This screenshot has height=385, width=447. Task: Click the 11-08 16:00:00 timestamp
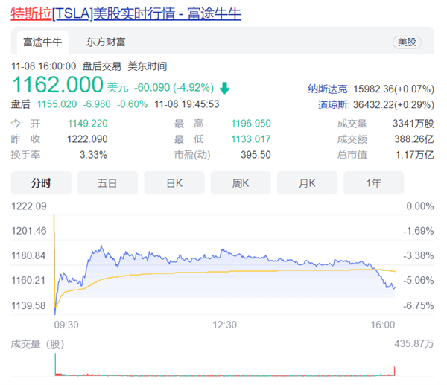(44, 66)
